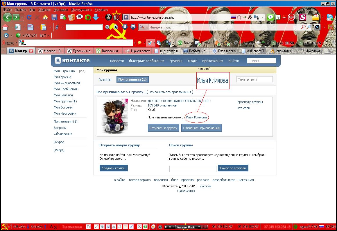337x231 pixels.
Task: Click Поиск по группам button
Action: [233, 168]
